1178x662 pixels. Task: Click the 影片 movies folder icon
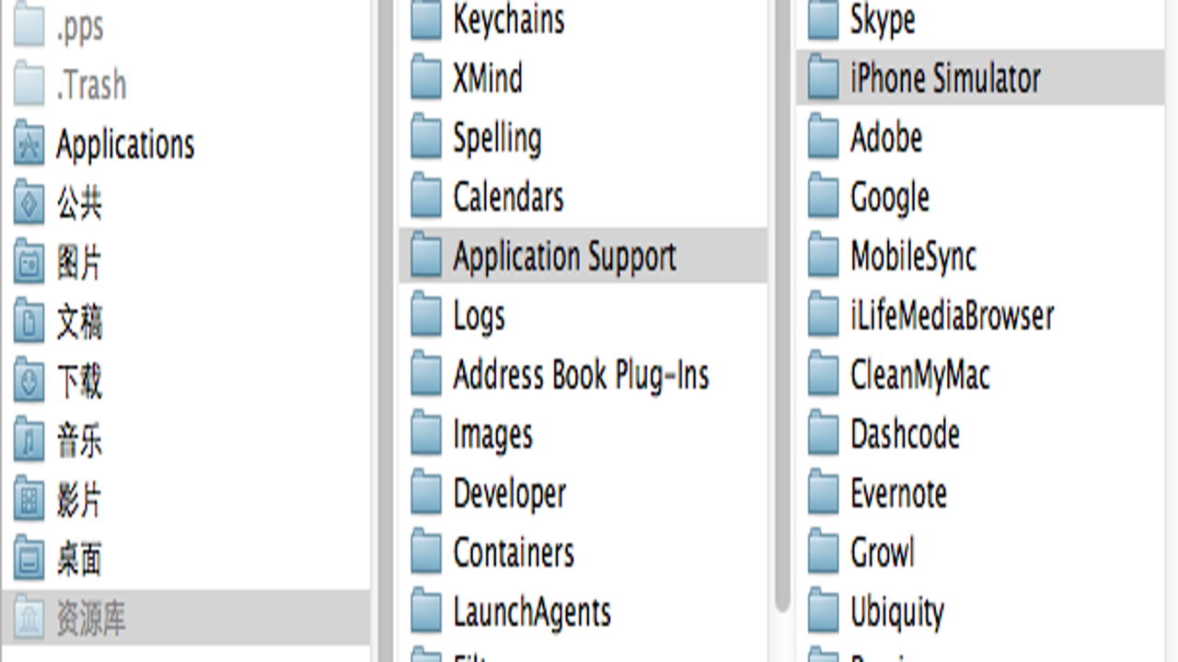(x=29, y=501)
